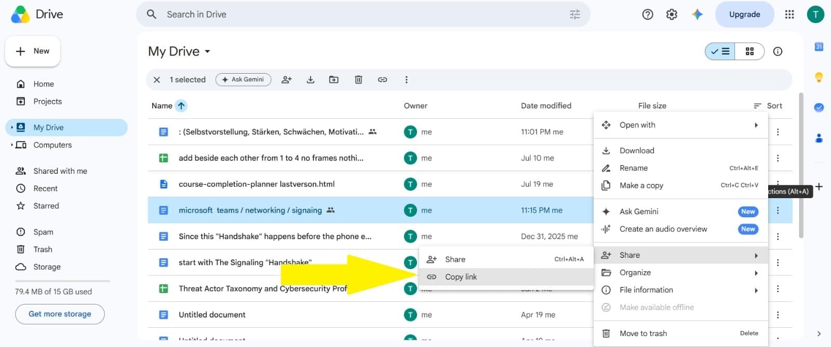Click the Search in Drive field
Viewport: 831px width, 347px height.
point(363,15)
